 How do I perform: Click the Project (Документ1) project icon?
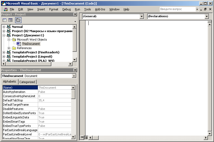pos(9,35)
